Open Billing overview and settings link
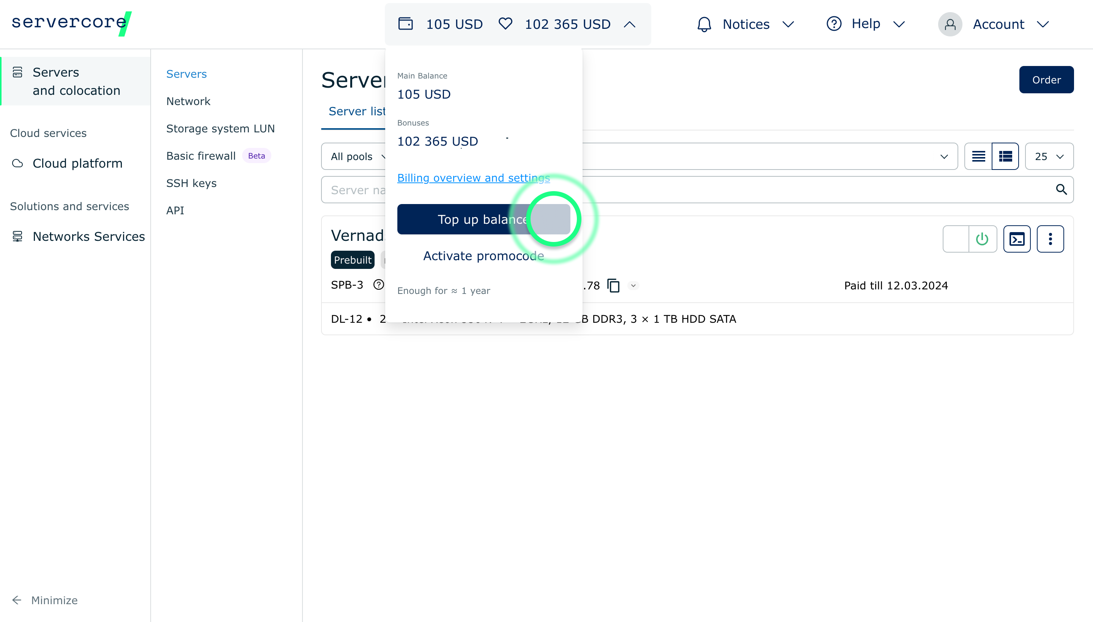Screen dimensions: 1093x622 click(x=473, y=178)
